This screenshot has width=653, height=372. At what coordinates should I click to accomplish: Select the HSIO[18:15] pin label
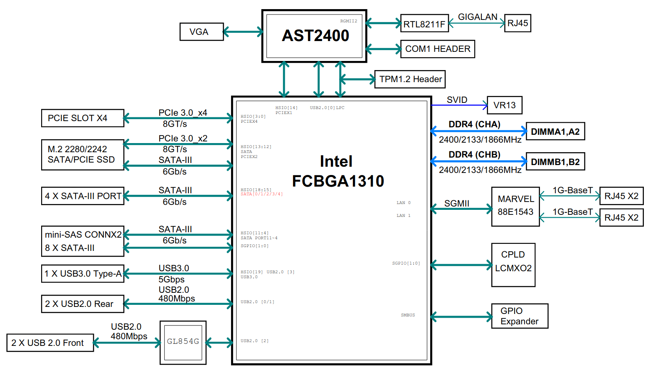256,190
